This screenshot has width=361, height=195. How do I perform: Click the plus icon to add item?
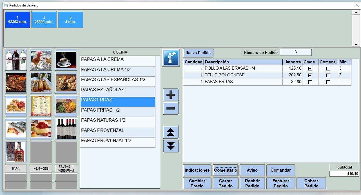(x=171, y=95)
